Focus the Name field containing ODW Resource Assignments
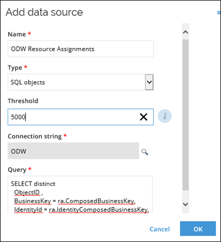 click(x=80, y=49)
